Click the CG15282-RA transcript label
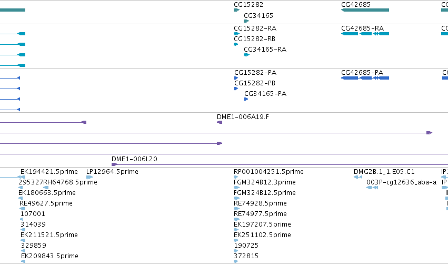Screen dimensions: 448x264 coord(255,28)
